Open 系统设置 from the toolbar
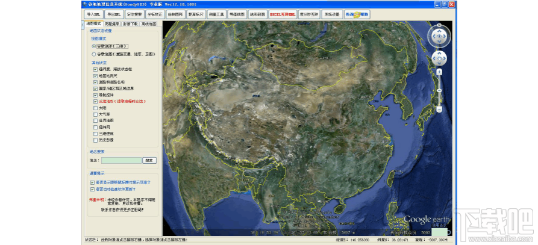This screenshot has width=538, height=245. [333, 14]
